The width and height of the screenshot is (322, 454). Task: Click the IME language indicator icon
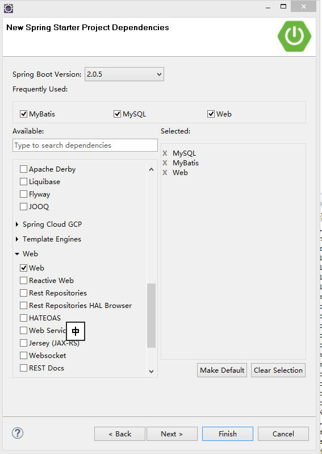point(76,331)
